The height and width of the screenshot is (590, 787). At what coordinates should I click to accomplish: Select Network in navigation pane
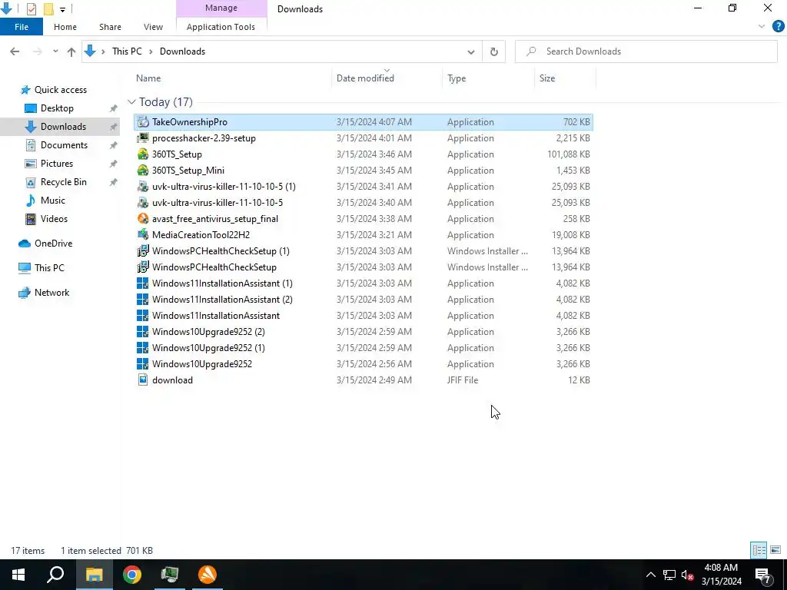(x=51, y=293)
